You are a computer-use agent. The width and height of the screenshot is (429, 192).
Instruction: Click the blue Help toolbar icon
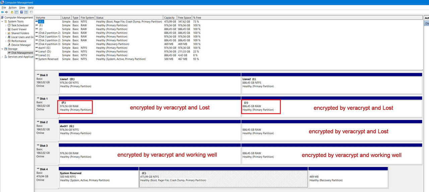tap(21, 12)
